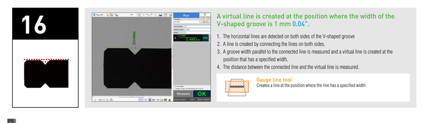Select the measurement result row 0.4993 mm

(191, 38)
